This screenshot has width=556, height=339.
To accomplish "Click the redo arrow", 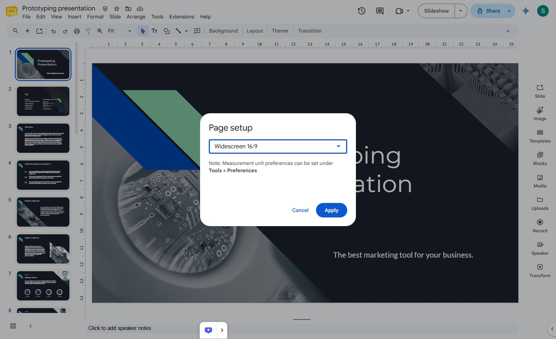I will [65, 31].
